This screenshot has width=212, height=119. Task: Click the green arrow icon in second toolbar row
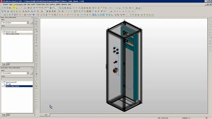point(8,11)
